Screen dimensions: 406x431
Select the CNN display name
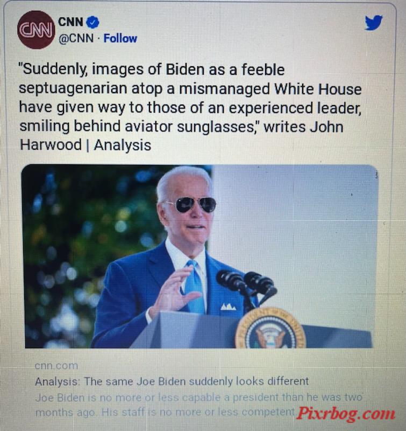[71, 22]
